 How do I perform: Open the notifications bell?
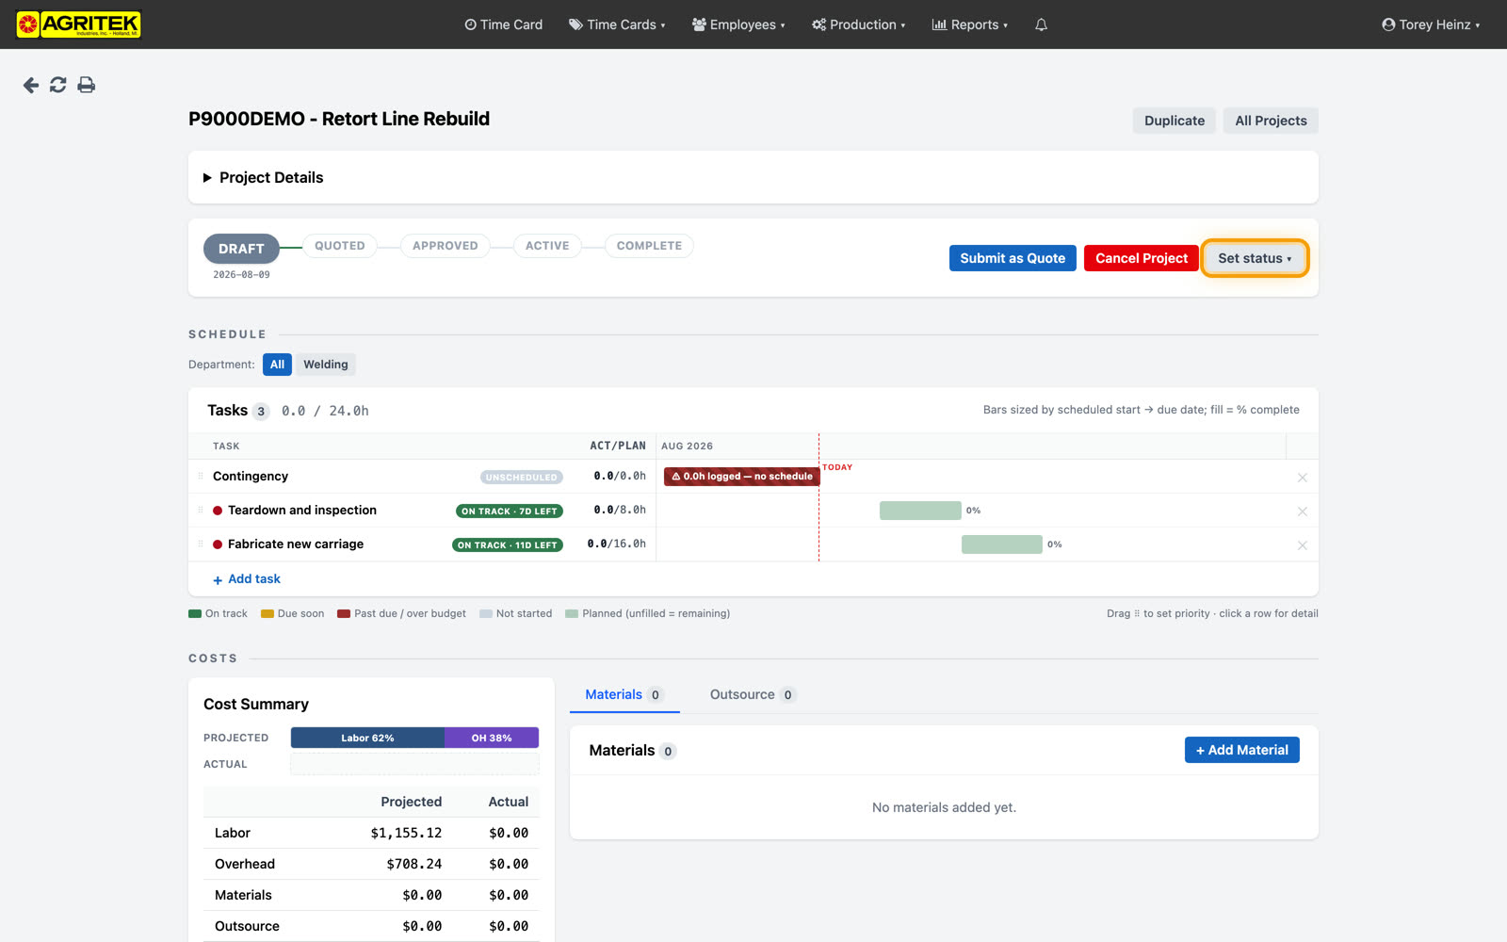(x=1041, y=24)
